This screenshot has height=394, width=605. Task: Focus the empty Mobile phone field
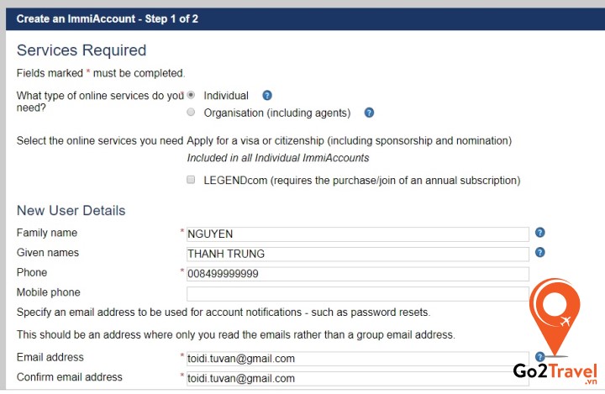click(x=357, y=294)
